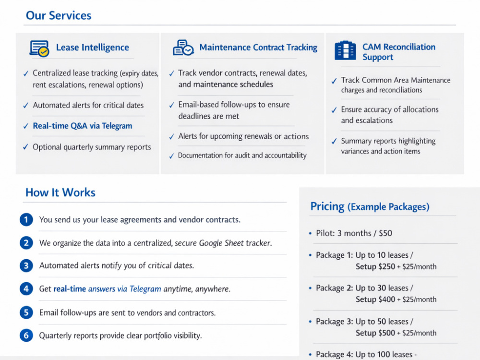Screen dimensions: 480x360
Task: Click secure Google Sheet tracker step text
Action: coord(156,243)
